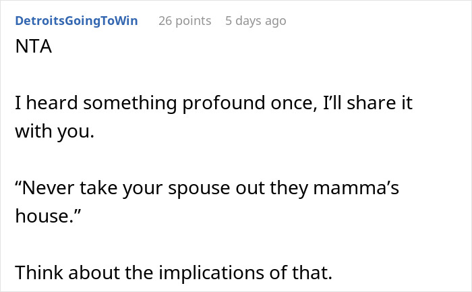
Task: Click the line starting "I heard something profound"
Action: (213, 104)
